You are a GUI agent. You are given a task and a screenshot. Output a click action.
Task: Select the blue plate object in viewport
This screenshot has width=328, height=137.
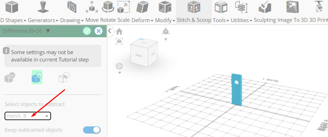tap(237, 90)
